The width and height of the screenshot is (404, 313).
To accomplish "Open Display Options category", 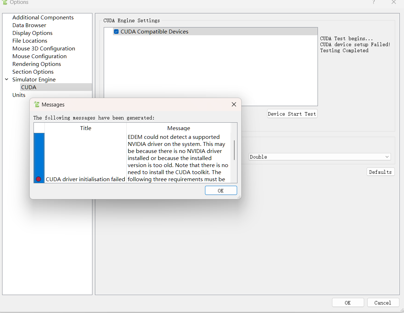I will click(32, 33).
